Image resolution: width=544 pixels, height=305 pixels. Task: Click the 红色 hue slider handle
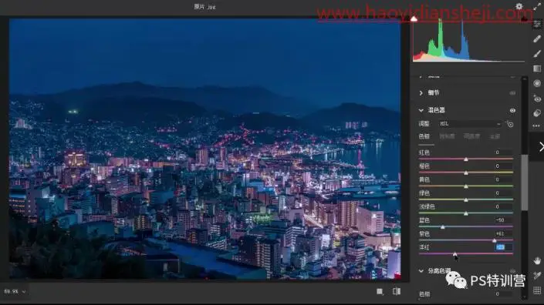click(466, 159)
